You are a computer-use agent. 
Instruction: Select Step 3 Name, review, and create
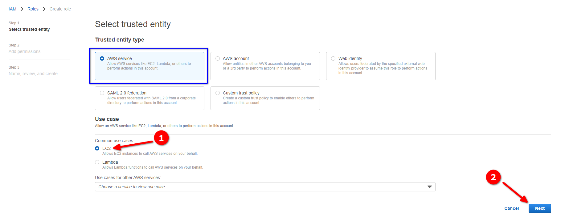point(33,70)
